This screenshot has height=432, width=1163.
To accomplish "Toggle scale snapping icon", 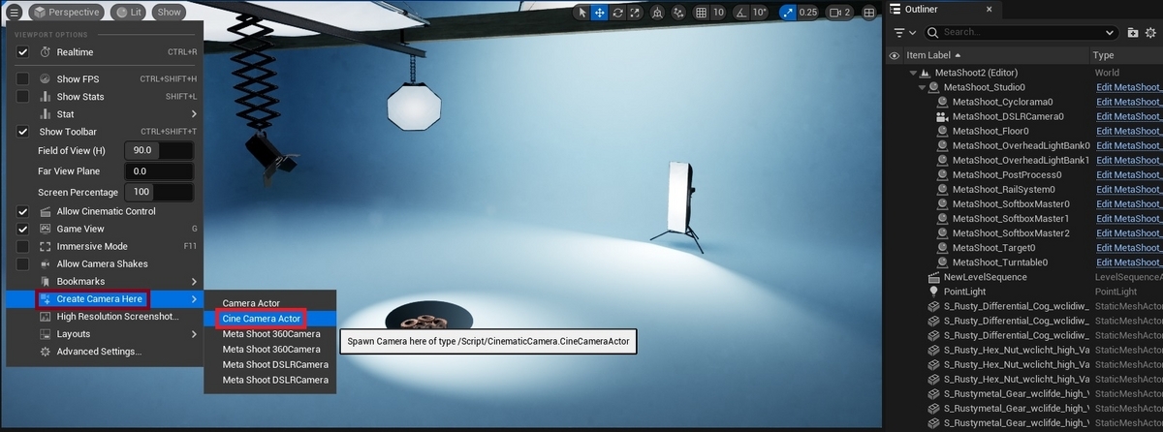I will pos(786,13).
